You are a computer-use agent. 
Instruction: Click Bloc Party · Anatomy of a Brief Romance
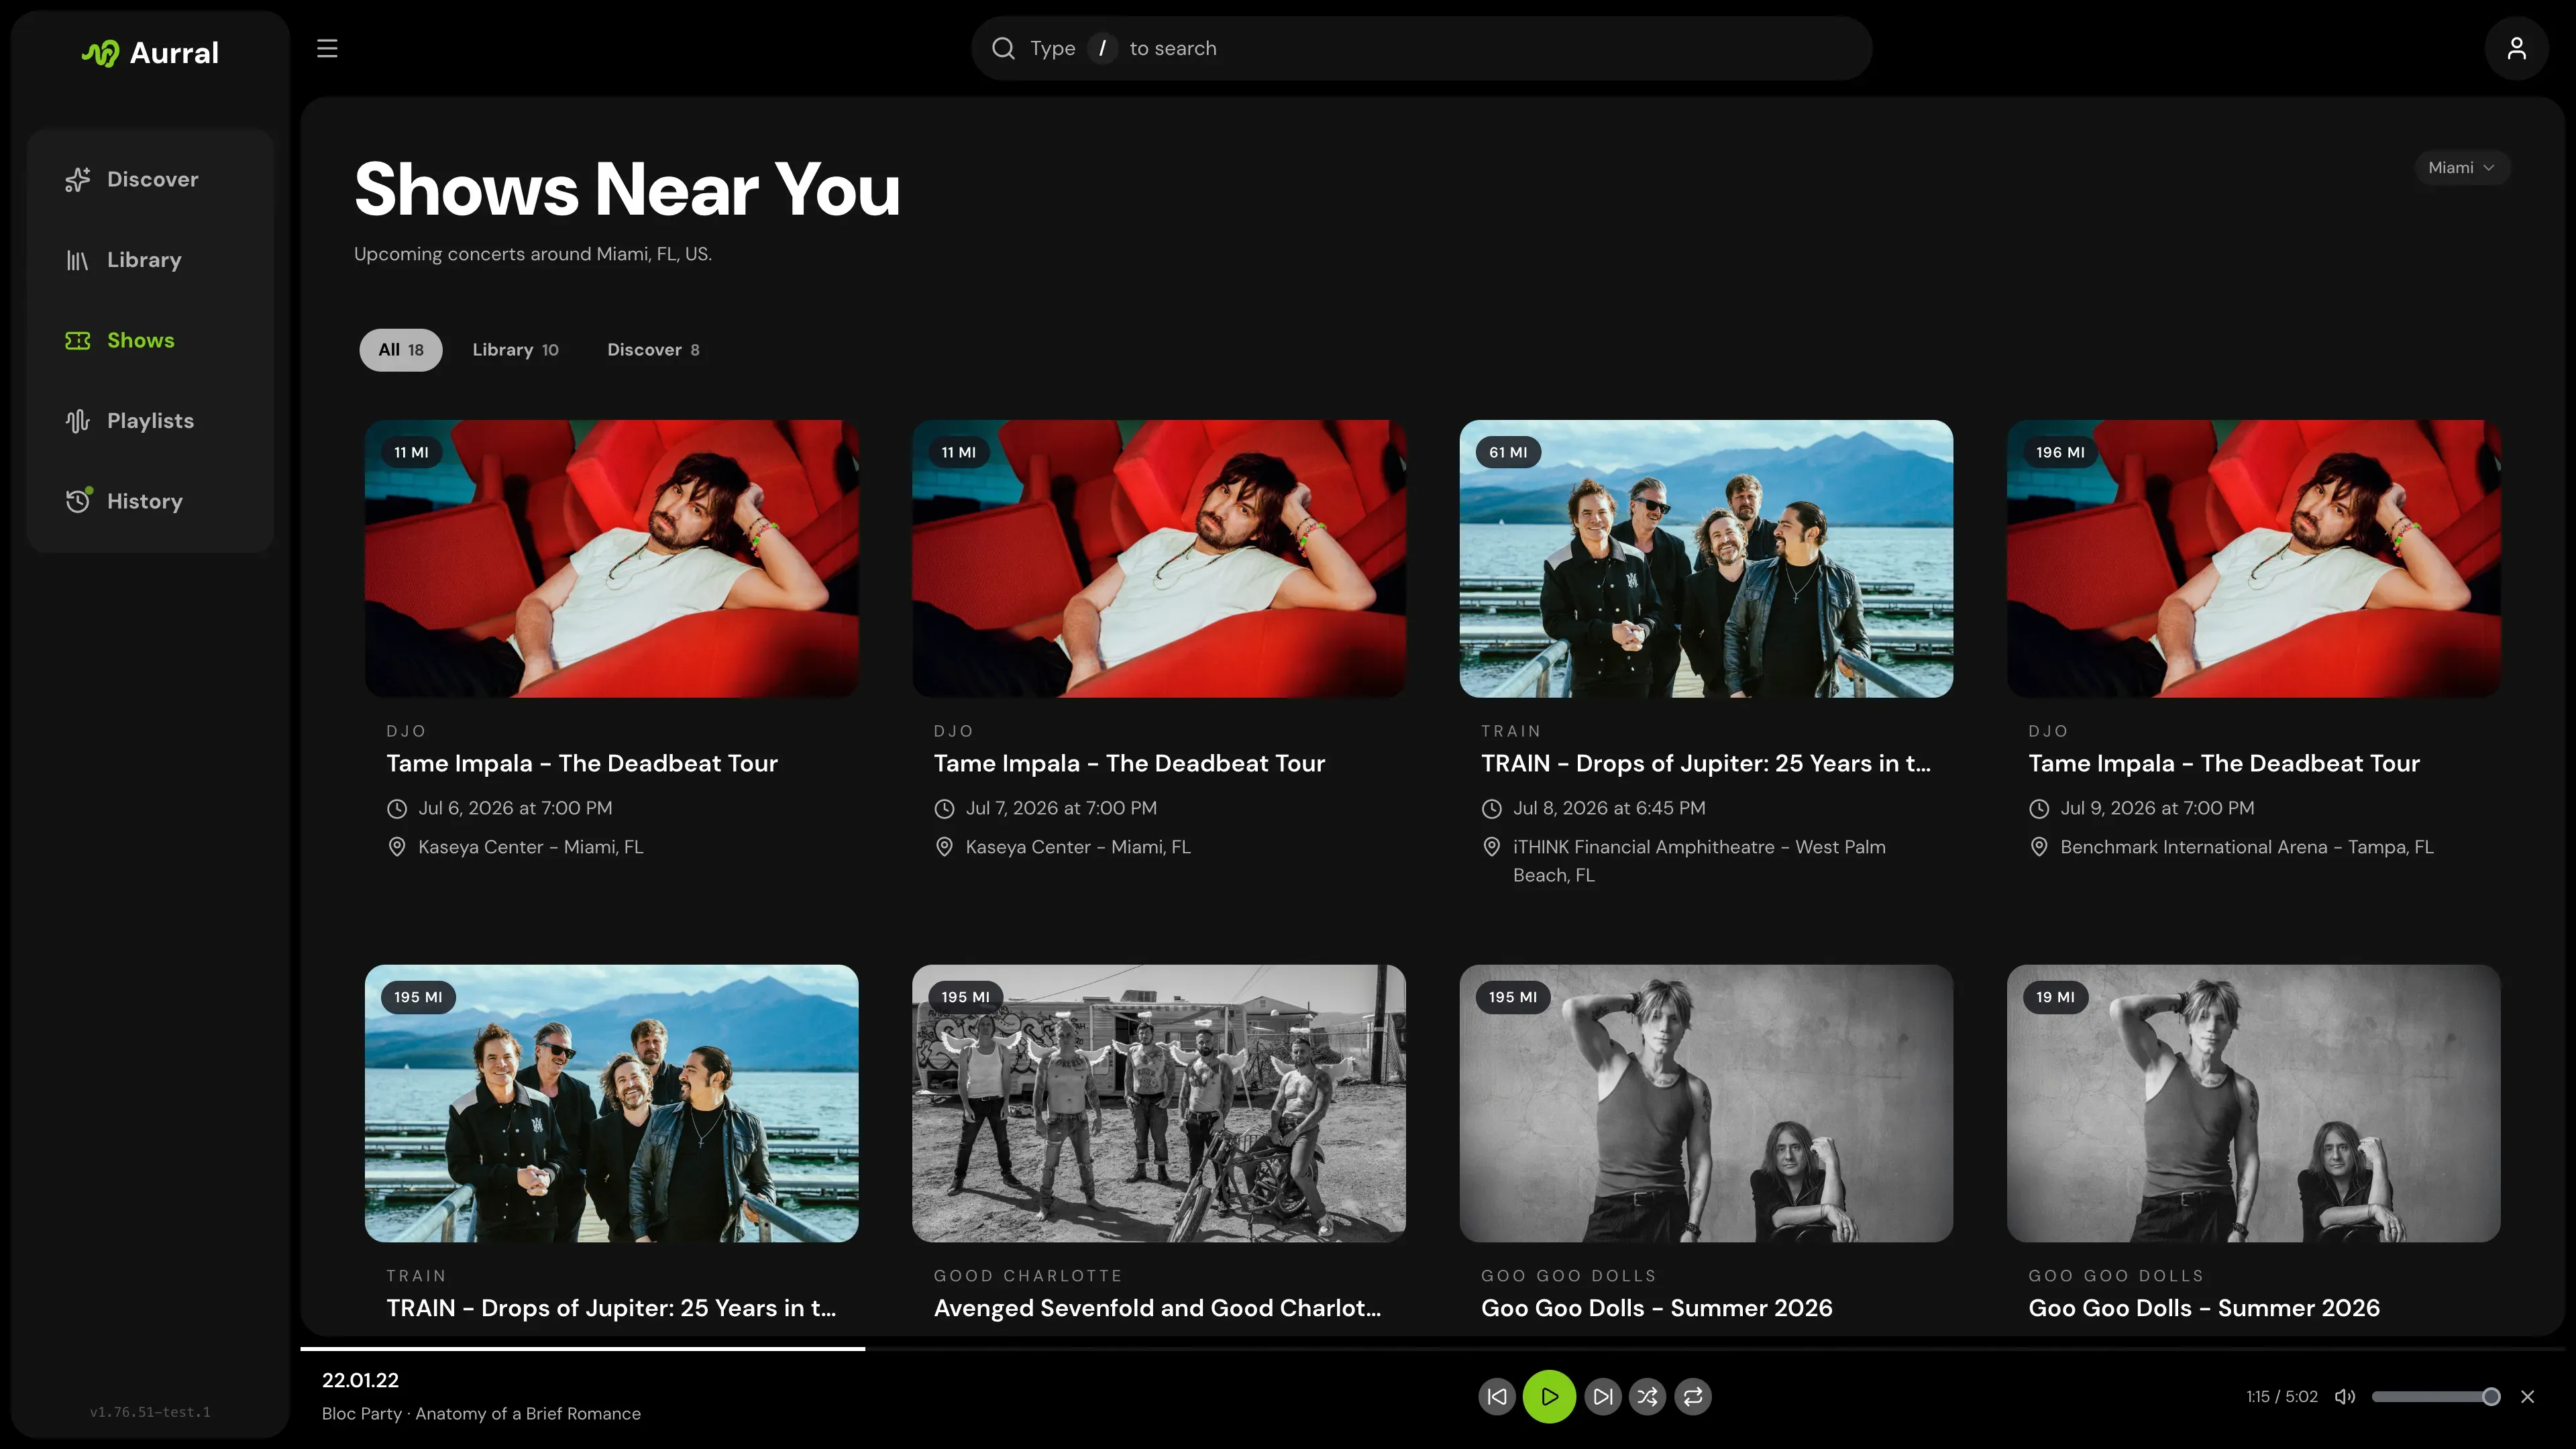(x=481, y=1414)
